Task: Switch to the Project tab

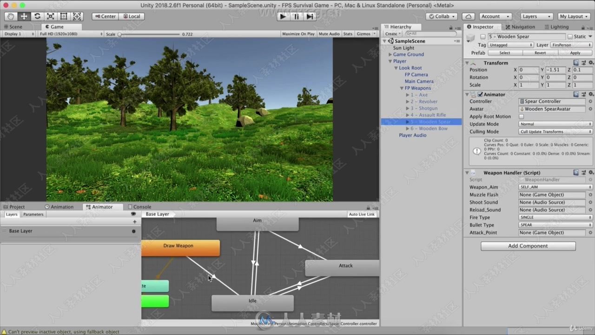Action: coord(14,207)
